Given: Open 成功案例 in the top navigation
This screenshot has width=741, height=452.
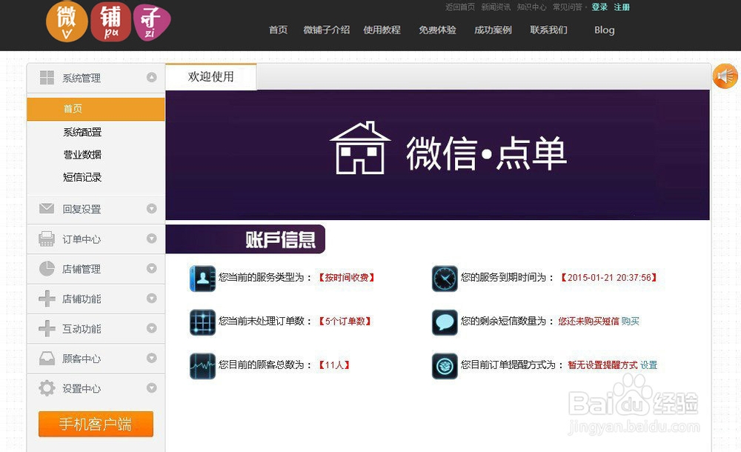Looking at the screenshot, I should (x=493, y=30).
